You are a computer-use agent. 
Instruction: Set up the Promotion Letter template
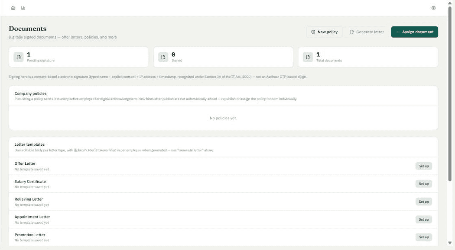click(423, 237)
